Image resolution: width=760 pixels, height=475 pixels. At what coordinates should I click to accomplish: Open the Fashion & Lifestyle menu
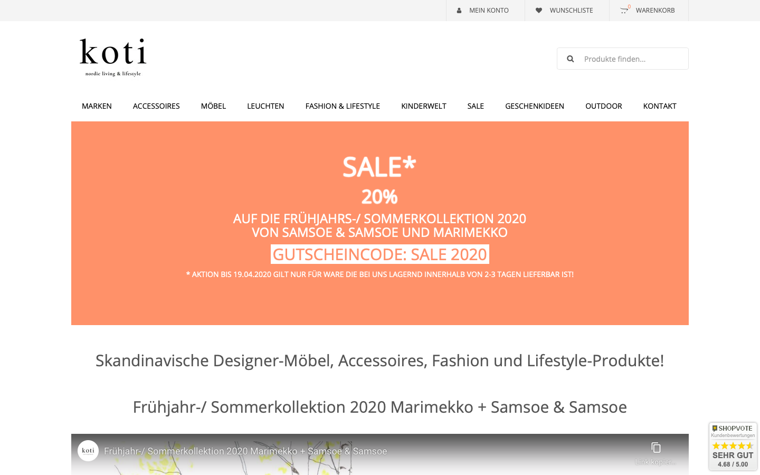point(343,106)
